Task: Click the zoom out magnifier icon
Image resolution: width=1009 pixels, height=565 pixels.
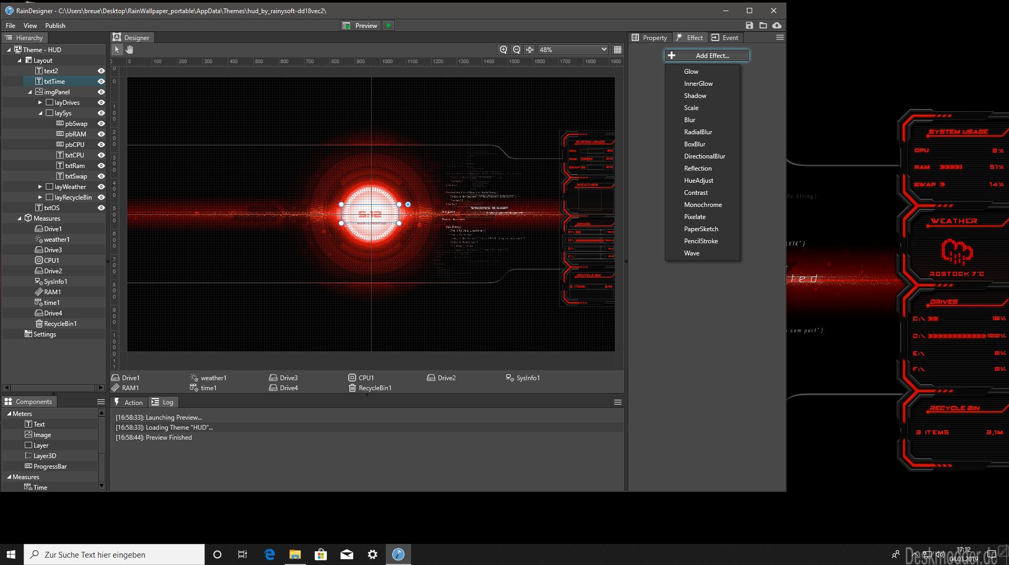Action: [516, 49]
